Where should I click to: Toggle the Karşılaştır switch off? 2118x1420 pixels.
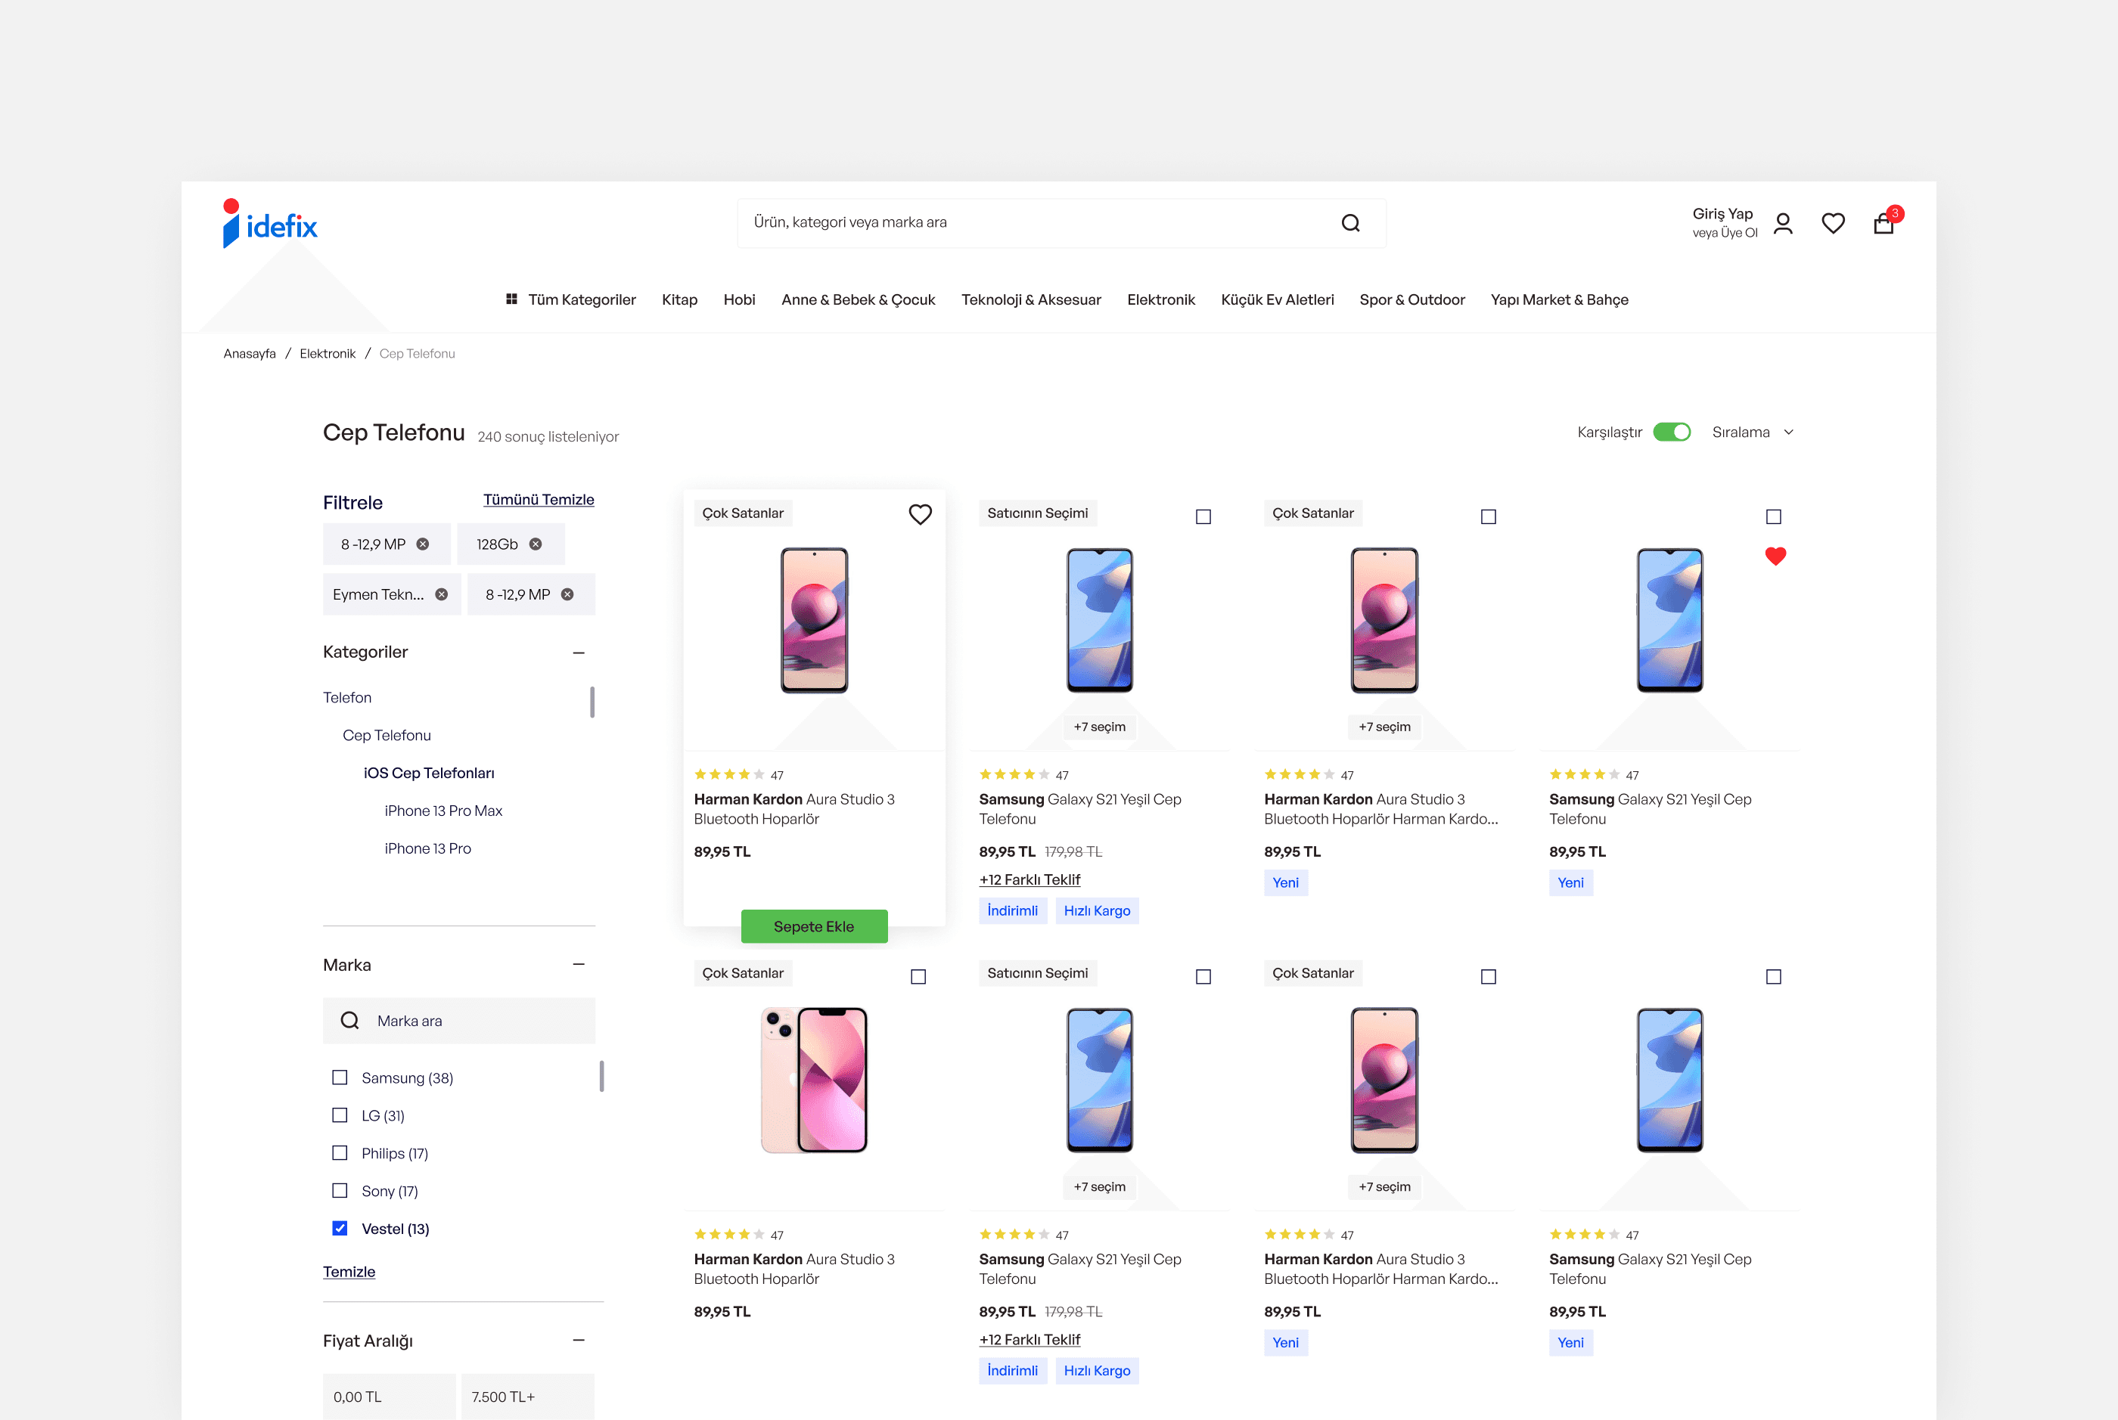1672,432
